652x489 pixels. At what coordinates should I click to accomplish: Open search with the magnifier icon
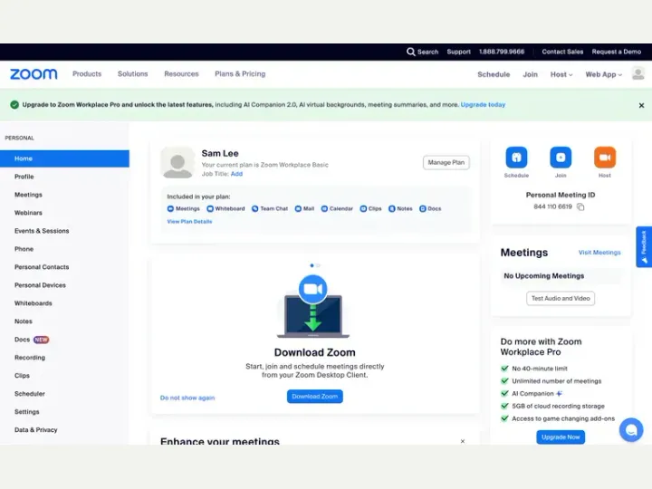411,52
